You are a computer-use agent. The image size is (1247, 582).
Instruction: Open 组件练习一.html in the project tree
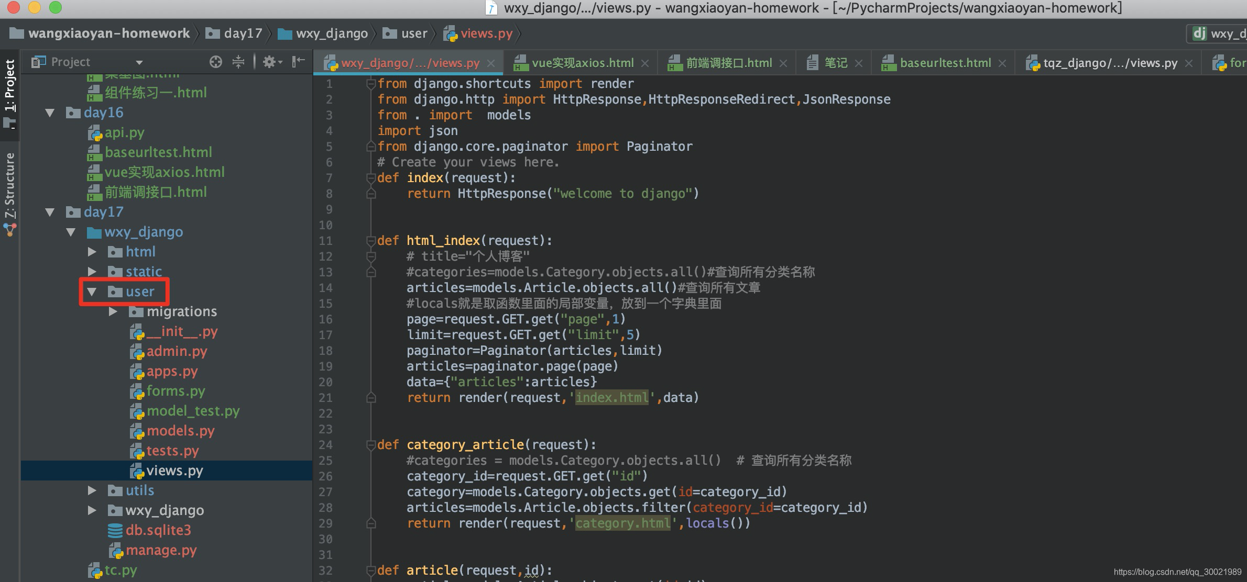click(x=147, y=93)
